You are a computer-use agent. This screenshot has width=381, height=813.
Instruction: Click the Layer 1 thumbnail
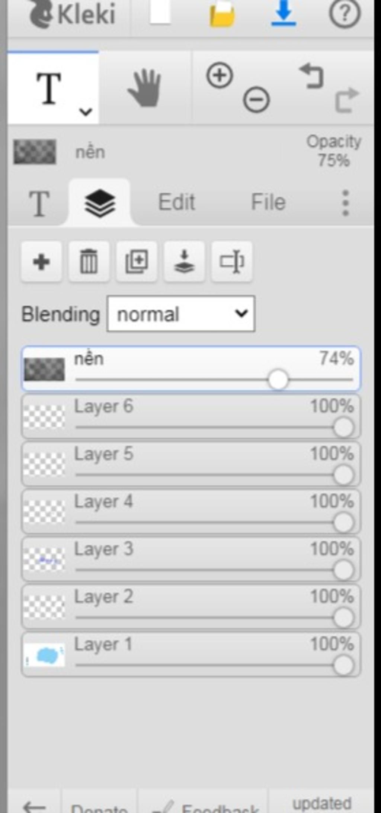(44, 655)
